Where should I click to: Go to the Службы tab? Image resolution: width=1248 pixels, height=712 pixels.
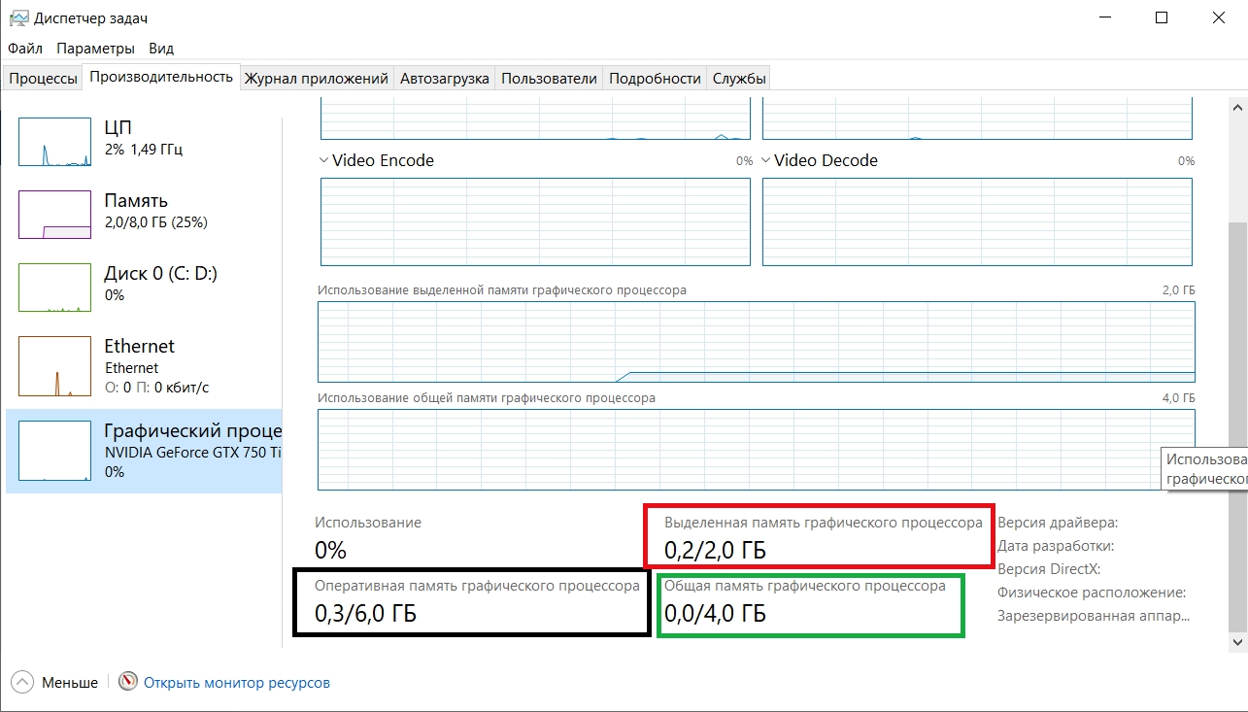pyautogui.click(x=739, y=79)
